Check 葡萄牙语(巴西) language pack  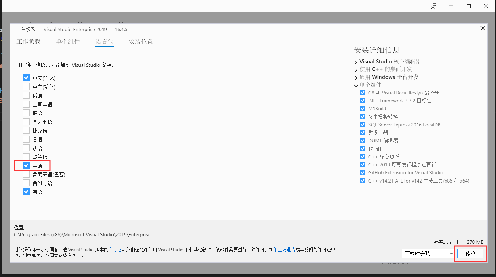(26, 175)
